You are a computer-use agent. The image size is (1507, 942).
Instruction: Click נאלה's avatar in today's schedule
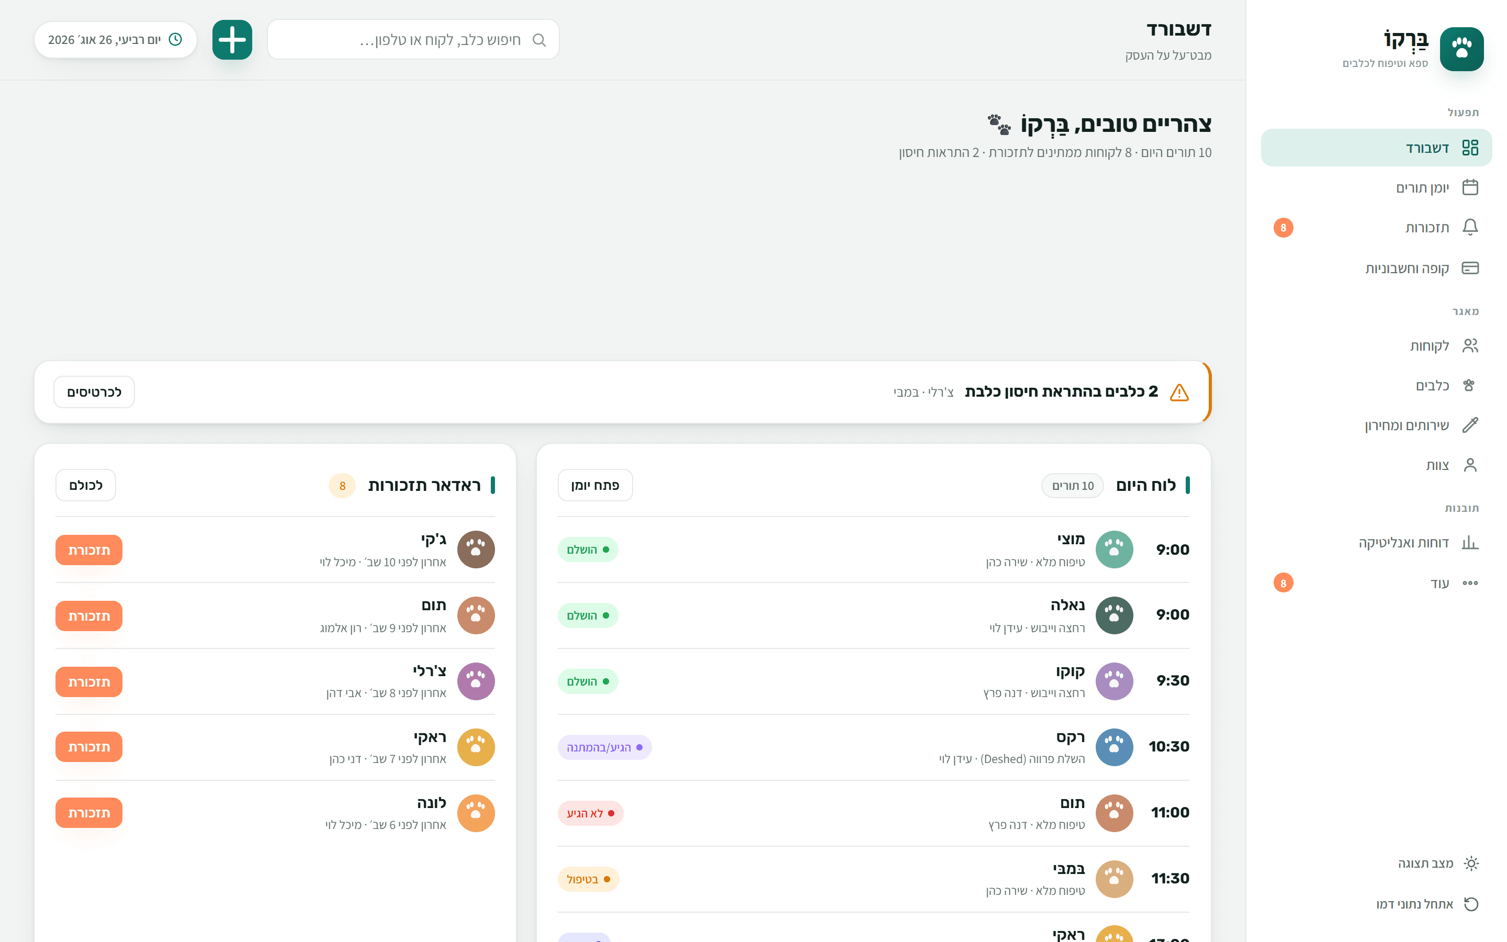pos(1114,615)
